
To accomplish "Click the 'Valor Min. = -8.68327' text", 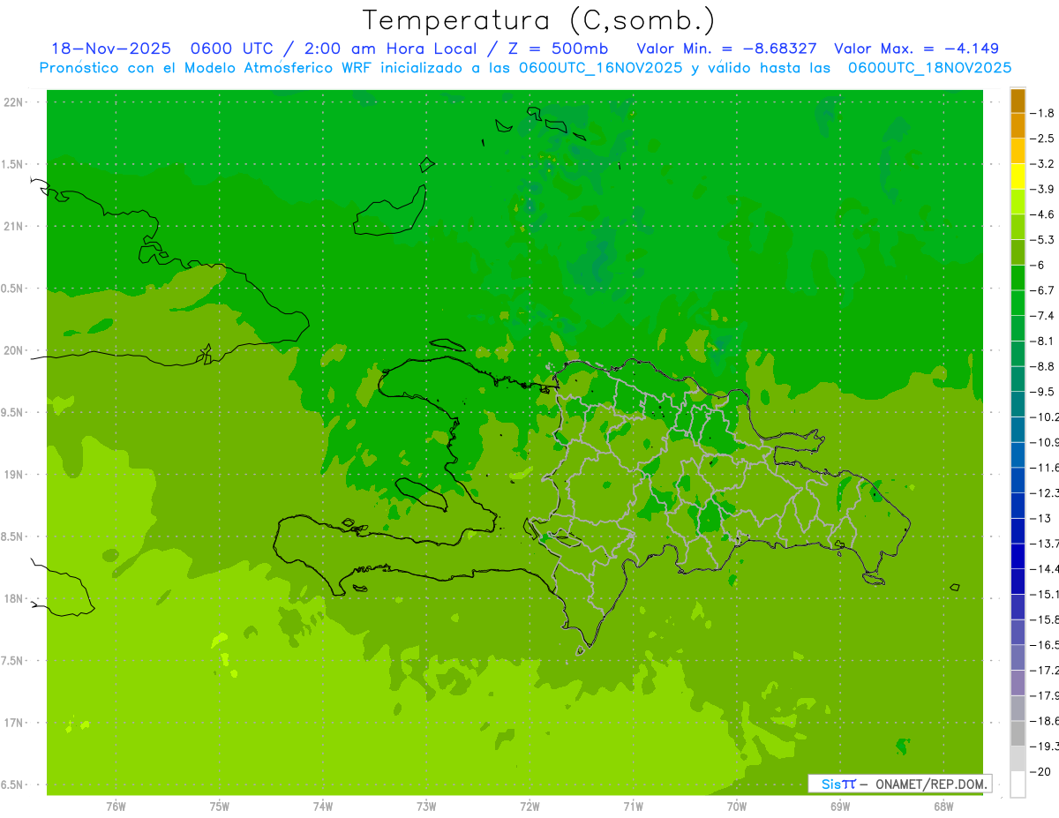I will [x=726, y=49].
